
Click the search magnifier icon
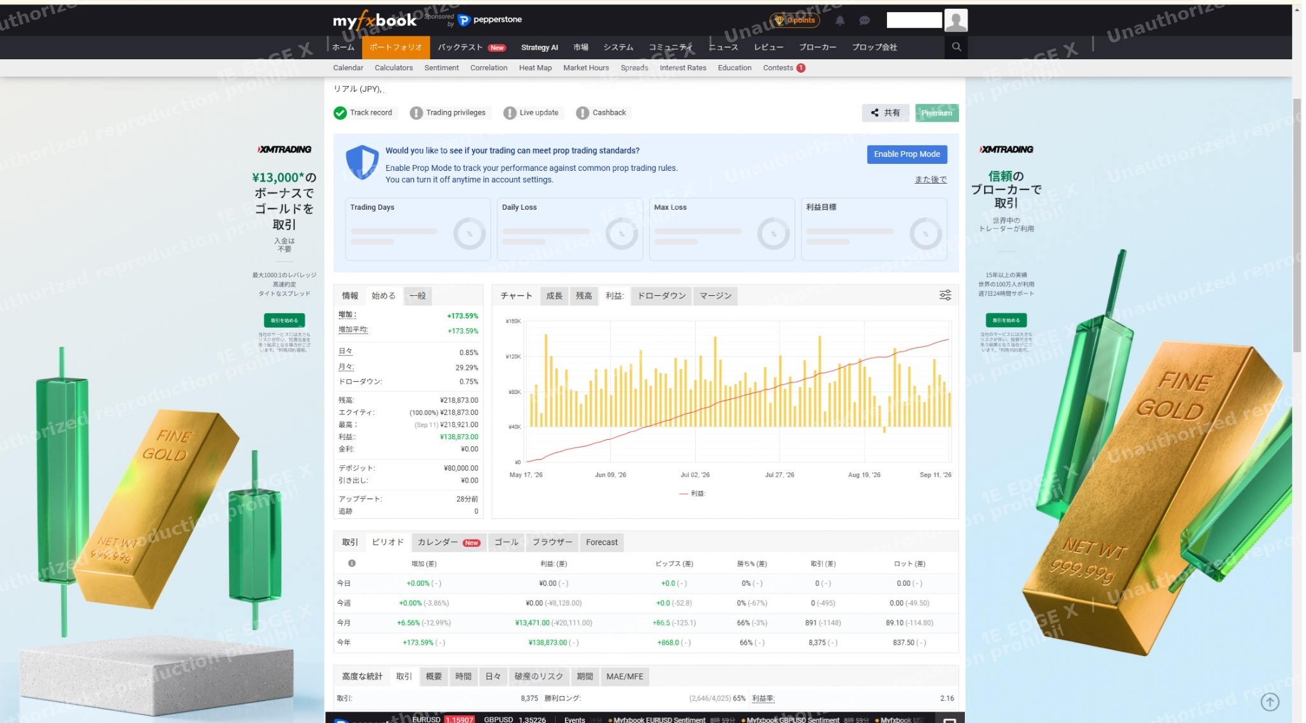pyautogui.click(x=956, y=47)
